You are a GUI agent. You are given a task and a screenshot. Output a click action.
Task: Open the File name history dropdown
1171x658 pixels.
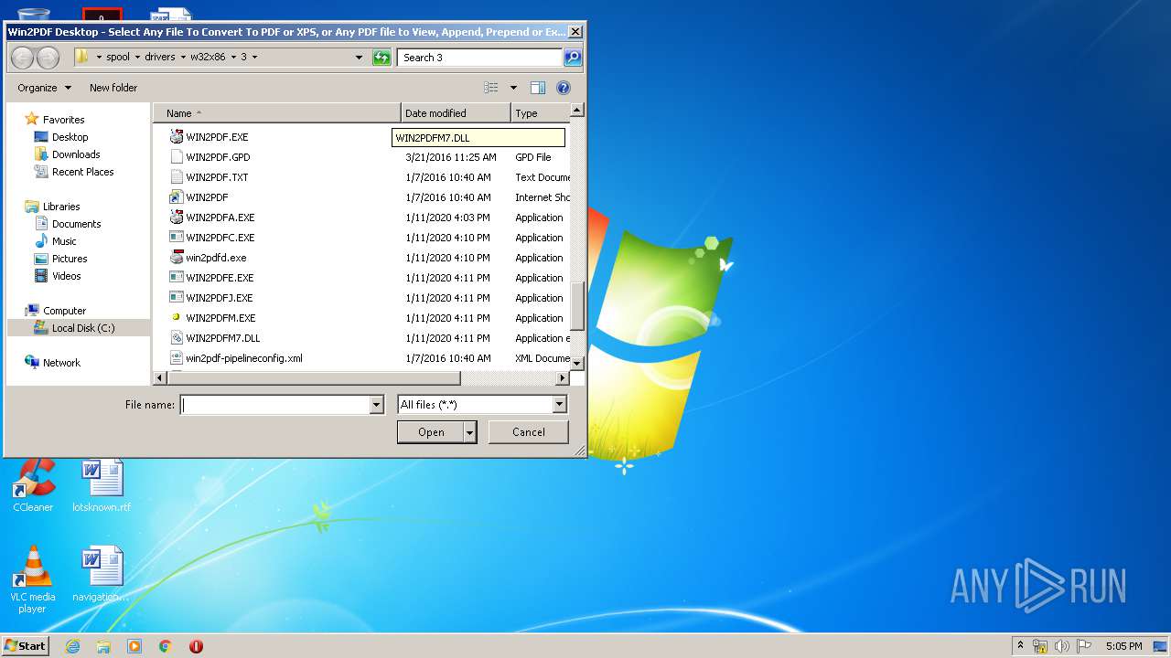376,405
